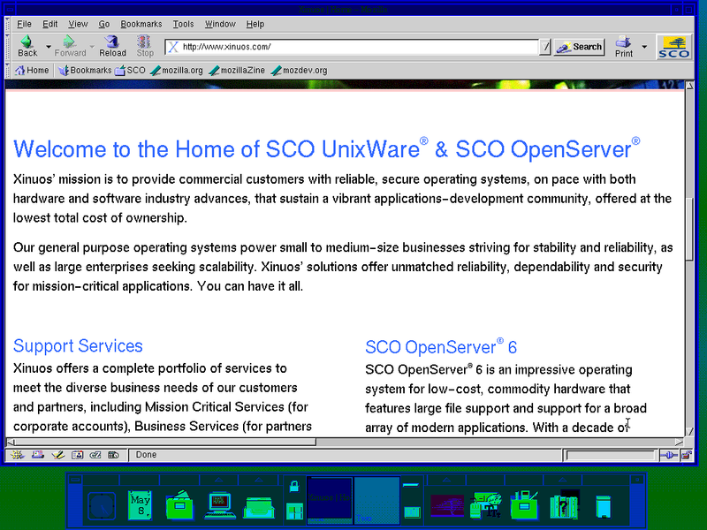Go back using the Back arrow icon
This screenshot has height=530, width=707.
[27, 42]
